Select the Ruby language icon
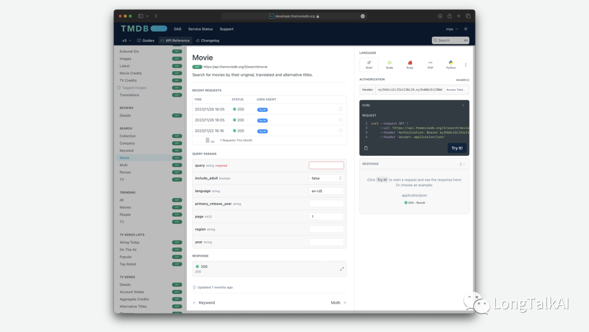Viewport: 589px width, 332px height. tap(410, 64)
